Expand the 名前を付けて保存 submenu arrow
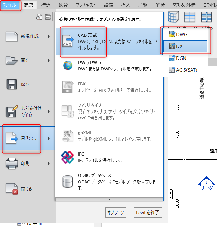Screen dimensions: 217x227 click(49, 111)
